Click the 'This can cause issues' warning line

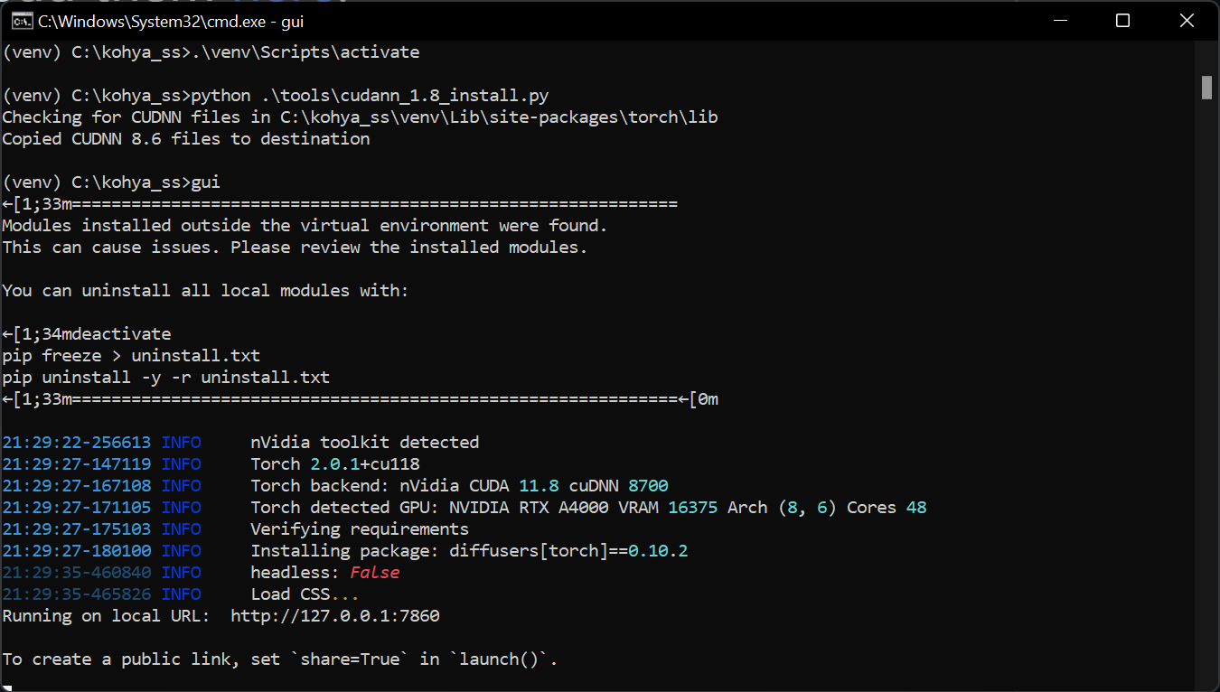296,248
